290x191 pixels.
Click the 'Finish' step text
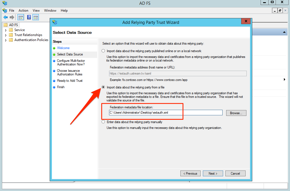coord(61,87)
